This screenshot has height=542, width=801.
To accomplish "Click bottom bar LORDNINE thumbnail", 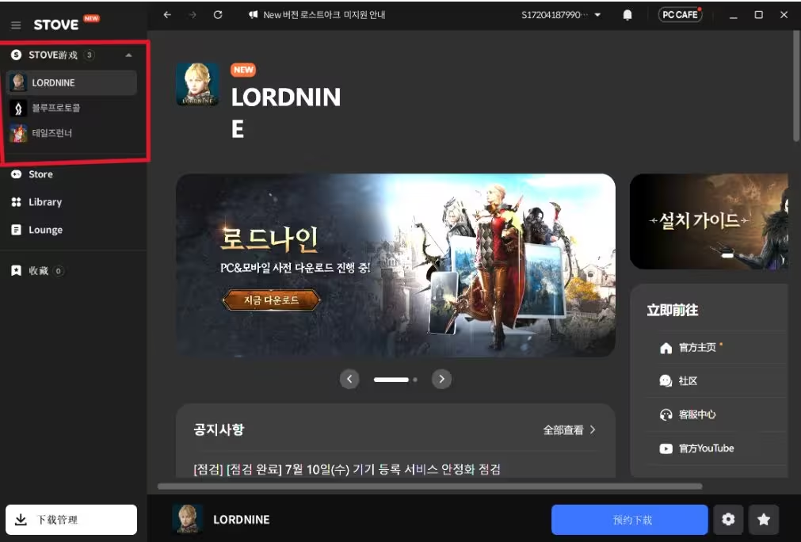I will pyautogui.click(x=187, y=519).
